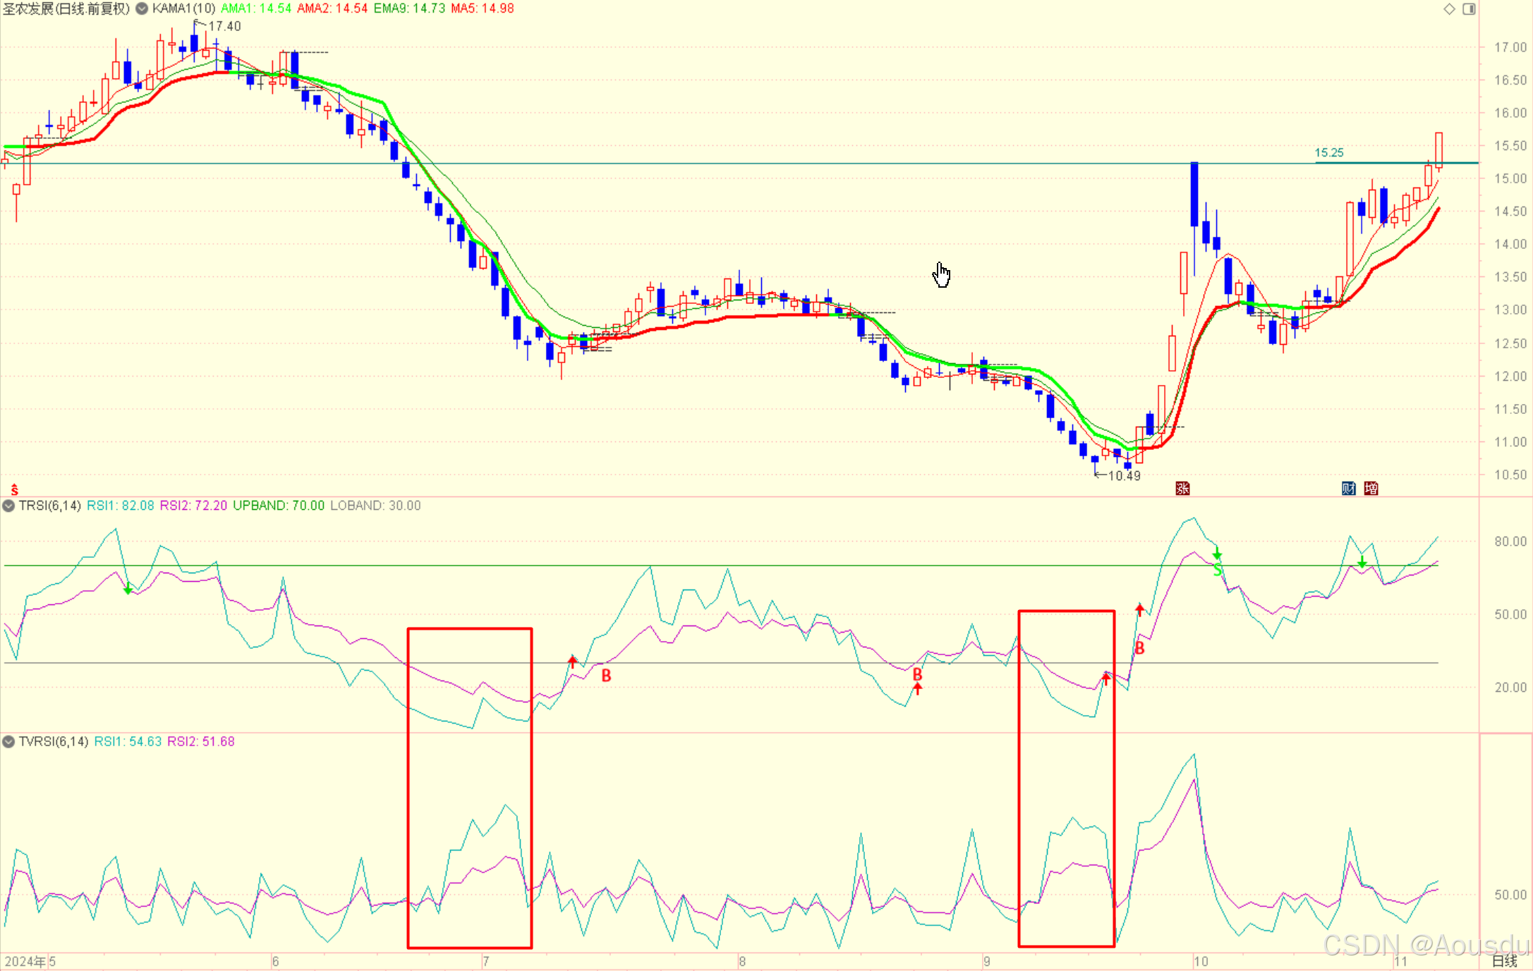Toggle the side panel icon at top-right
Screen dimensions: 1533x971
pos(1469,9)
